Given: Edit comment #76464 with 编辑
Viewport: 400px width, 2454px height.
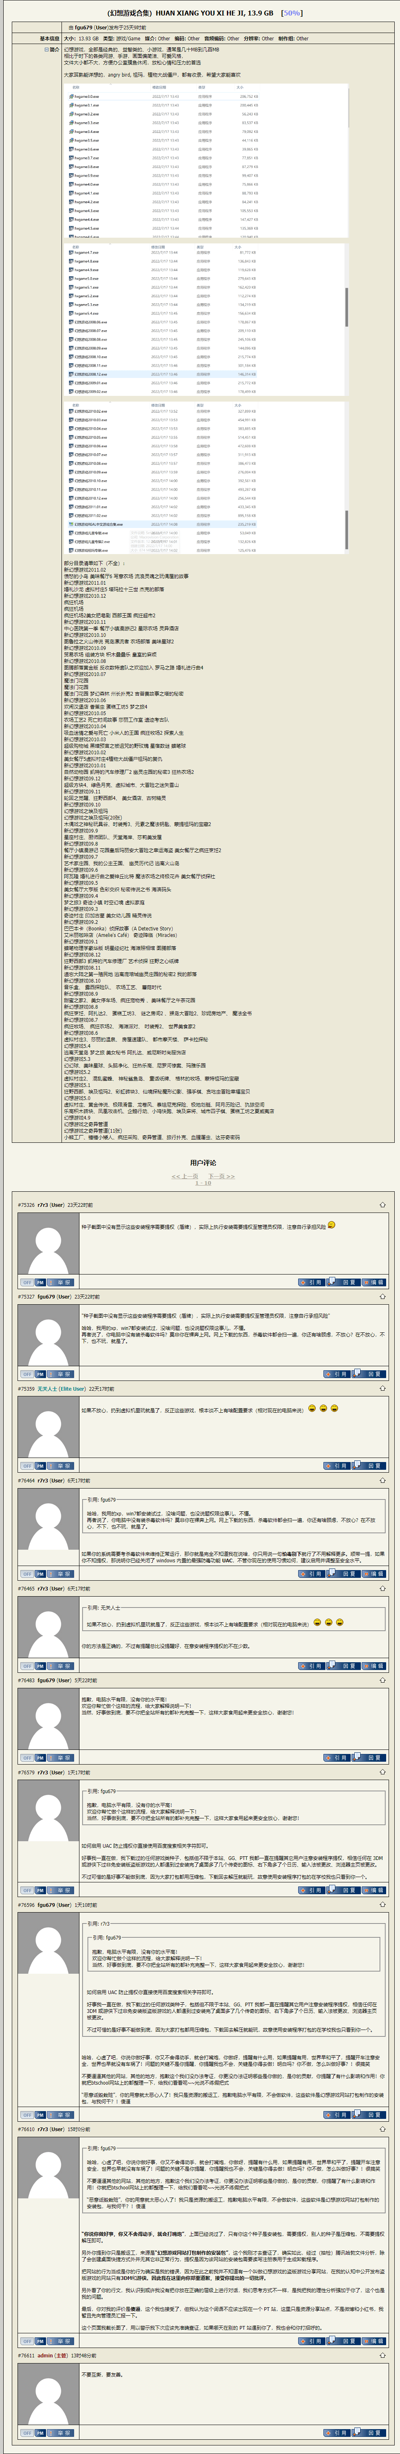Looking at the screenshot, I should 374,1574.
